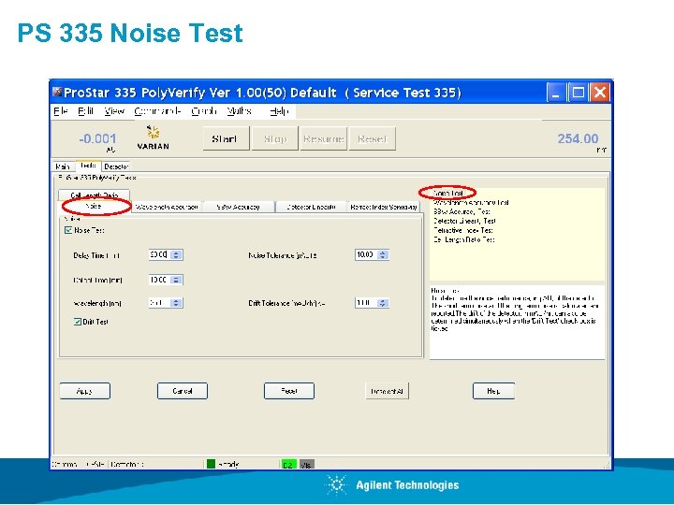Select 'Wavelength Accuracy Test' in list
Screen dimensions: 674x505
coord(471,202)
